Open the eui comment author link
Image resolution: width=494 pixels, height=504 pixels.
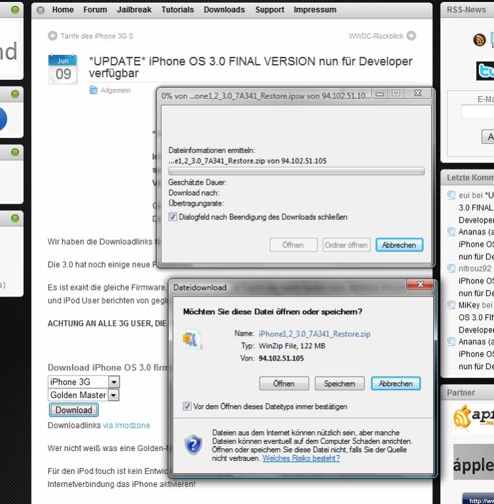(465, 195)
